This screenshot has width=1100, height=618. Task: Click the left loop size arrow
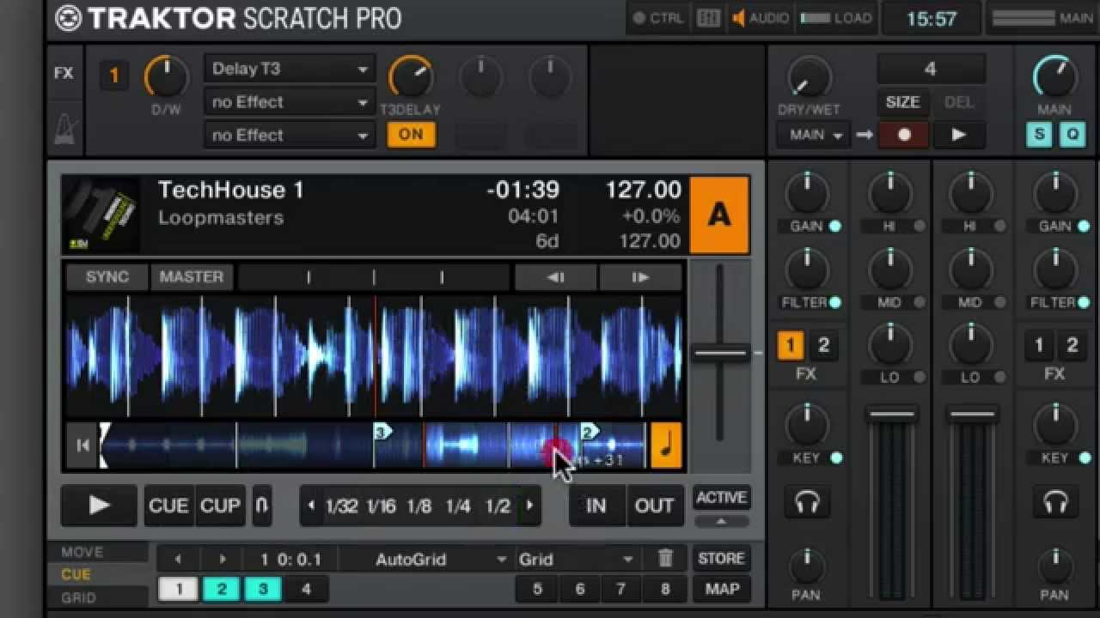pyautogui.click(x=311, y=506)
